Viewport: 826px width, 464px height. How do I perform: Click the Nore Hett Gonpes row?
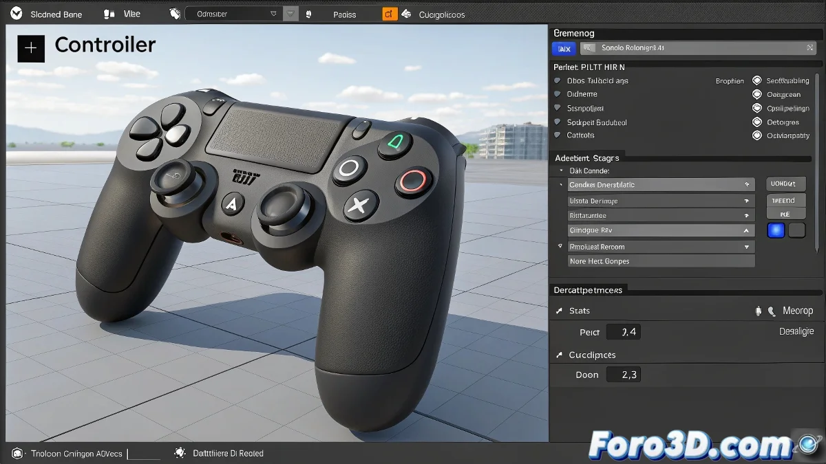click(661, 261)
